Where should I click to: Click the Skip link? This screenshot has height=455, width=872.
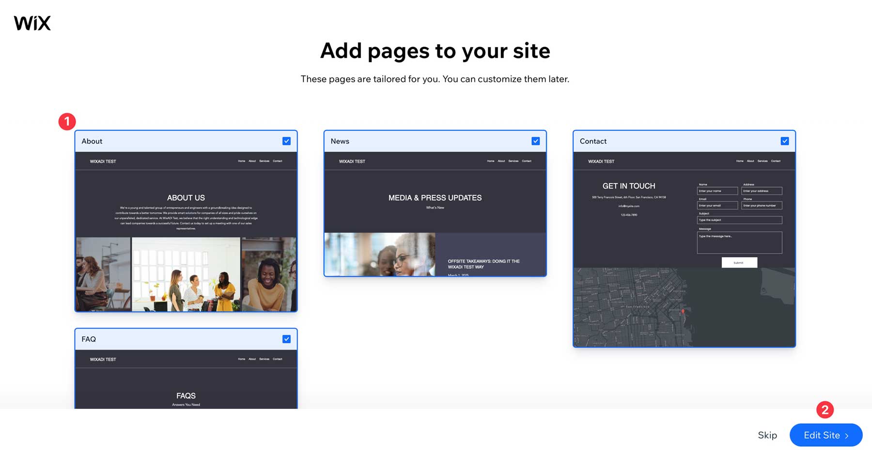point(767,435)
